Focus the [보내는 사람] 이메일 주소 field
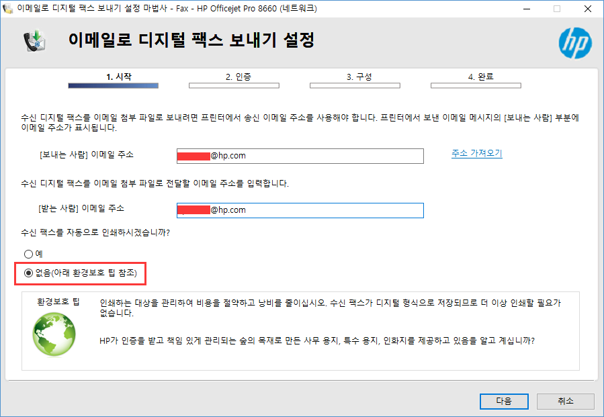This screenshot has width=604, height=417. click(x=300, y=156)
